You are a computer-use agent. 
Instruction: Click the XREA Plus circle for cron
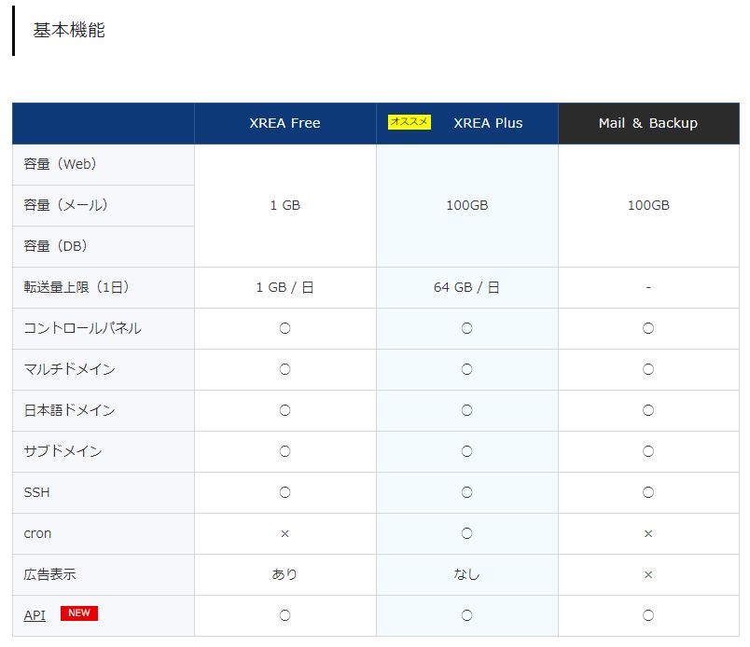(466, 533)
